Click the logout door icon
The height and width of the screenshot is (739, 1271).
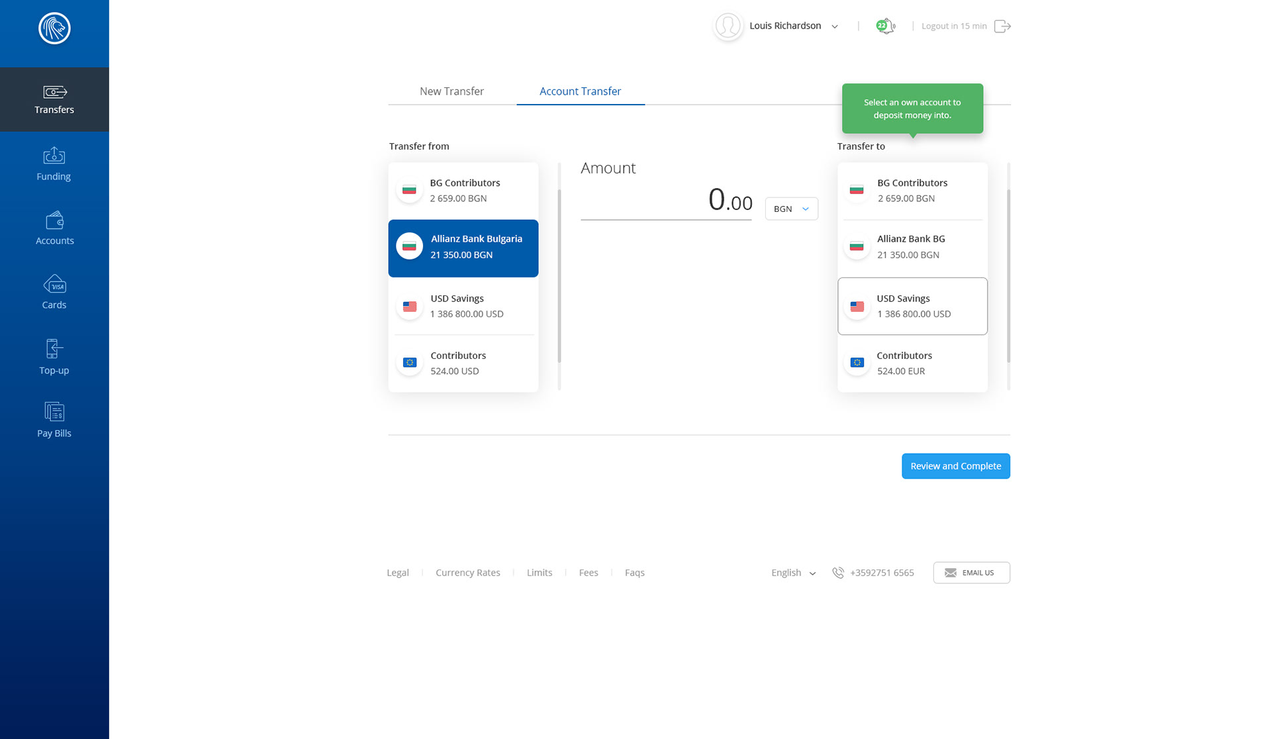tap(1002, 26)
